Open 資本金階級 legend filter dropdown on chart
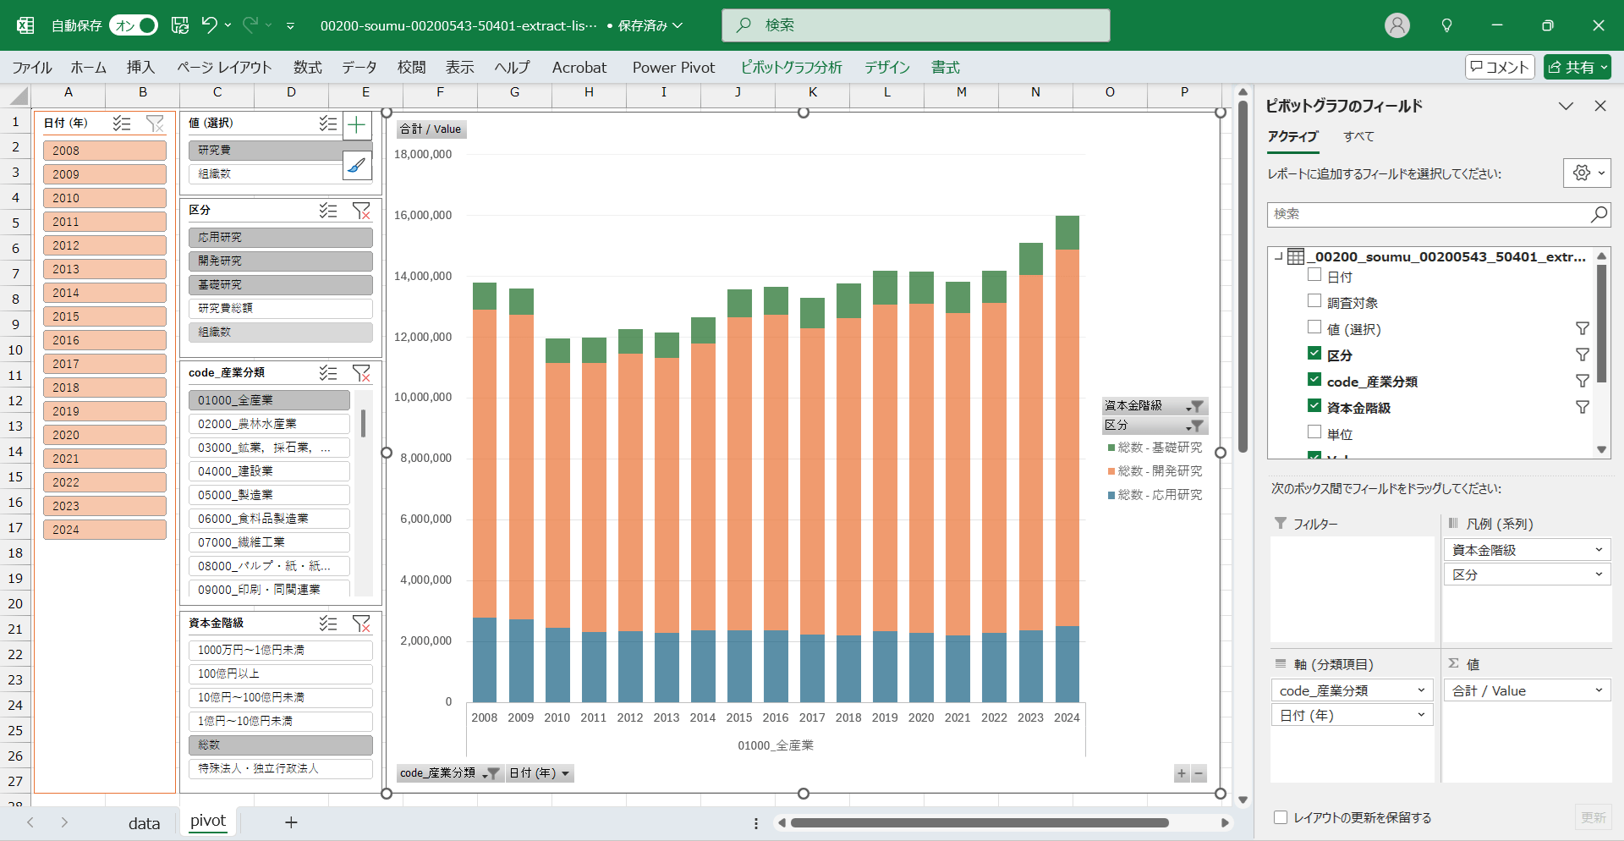Image resolution: width=1624 pixels, height=841 pixels. coord(1195,406)
